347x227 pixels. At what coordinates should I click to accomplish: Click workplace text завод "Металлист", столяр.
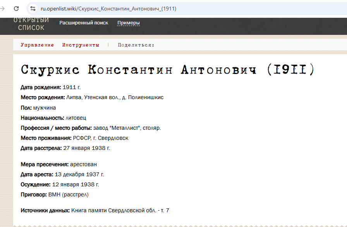tap(127, 128)
